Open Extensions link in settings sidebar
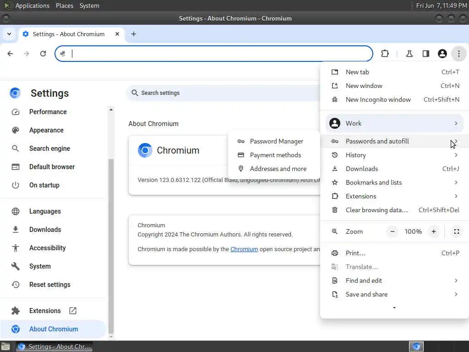 point(45,311)
